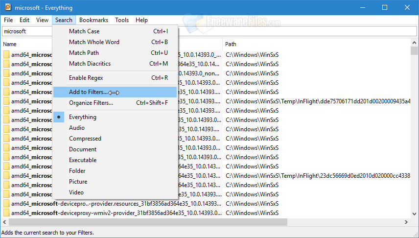Select the Compressed filter
This screenshot has width=419, height=238.
click(x=115, y=139)
